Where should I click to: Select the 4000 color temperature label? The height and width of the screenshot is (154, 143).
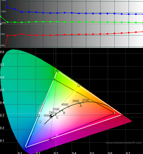click(65, 104)
